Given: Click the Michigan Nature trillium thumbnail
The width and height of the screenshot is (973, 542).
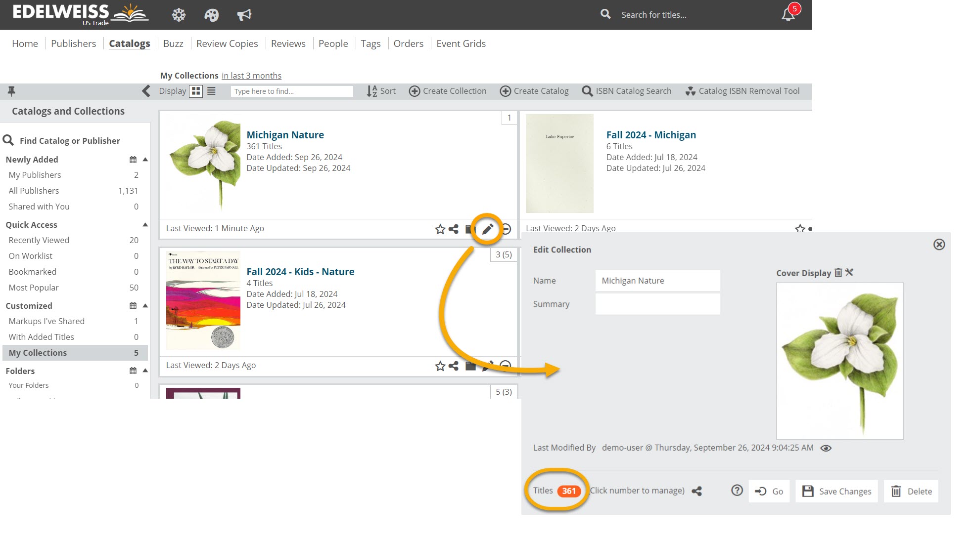Looking at the screenshot, I should point(204,165).
